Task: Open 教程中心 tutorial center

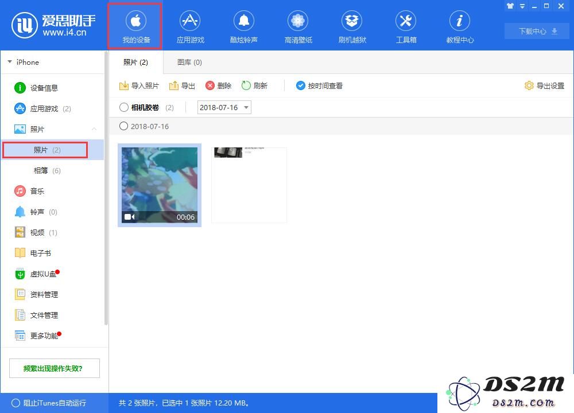Action: coord(460,26)
